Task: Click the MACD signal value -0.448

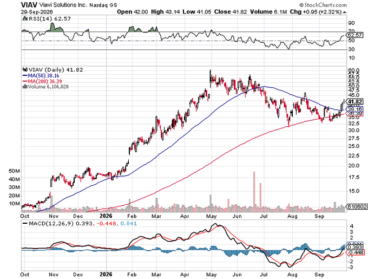Action: coord(106,224)
